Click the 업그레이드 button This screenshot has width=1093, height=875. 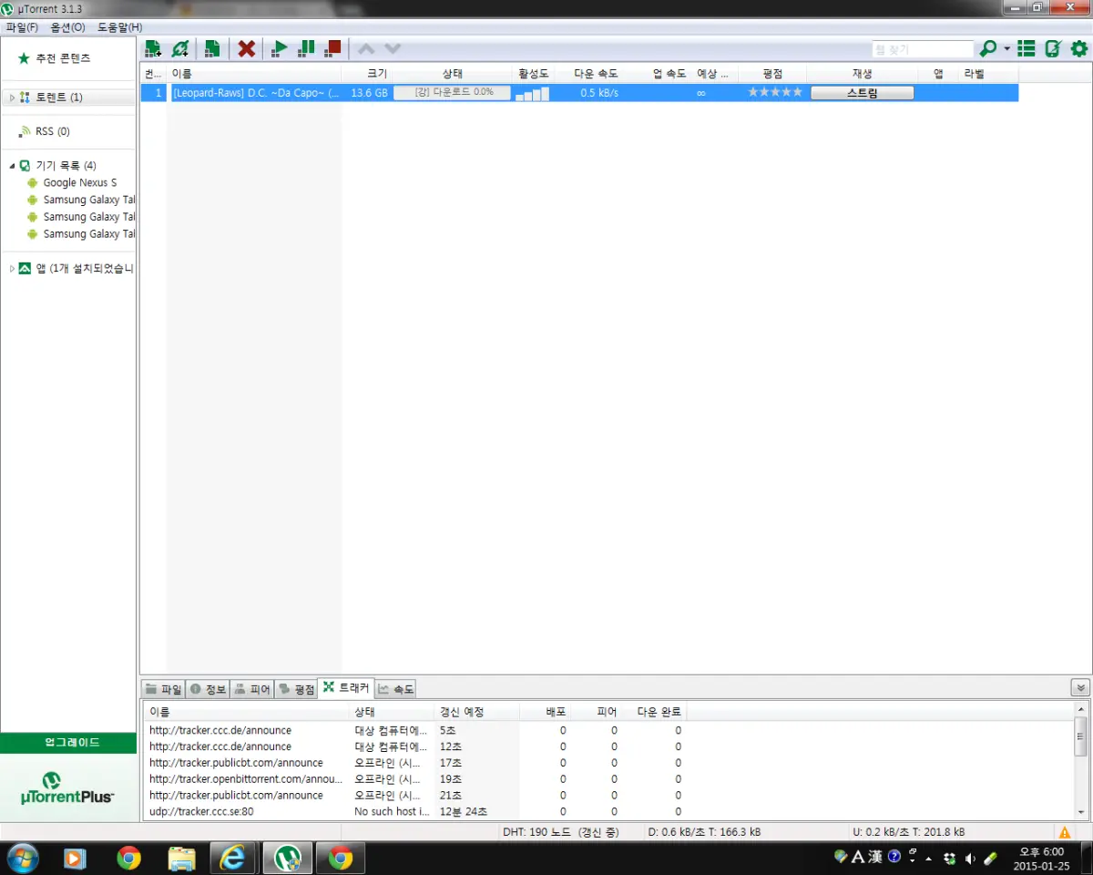68,742
